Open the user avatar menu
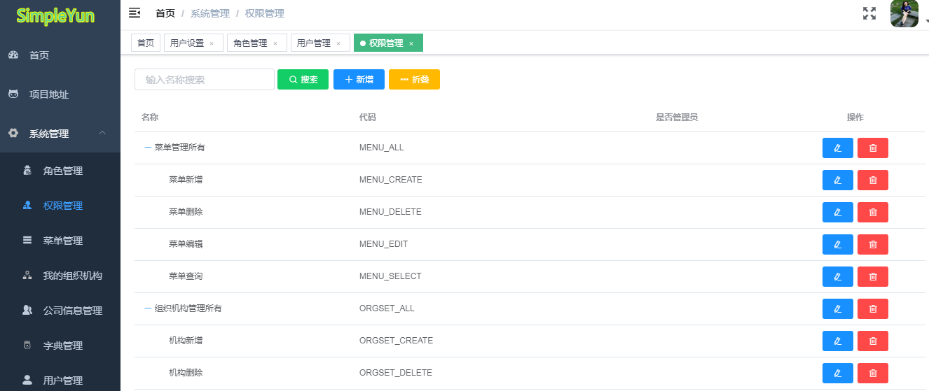Screen dimensions: 929x391 click(904, 13)
